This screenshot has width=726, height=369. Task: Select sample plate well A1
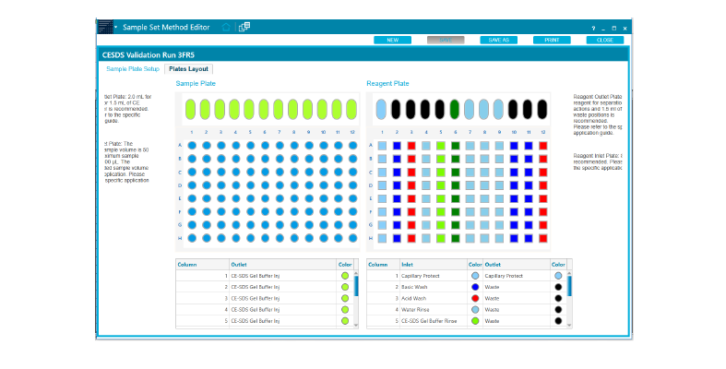point(191,145)
